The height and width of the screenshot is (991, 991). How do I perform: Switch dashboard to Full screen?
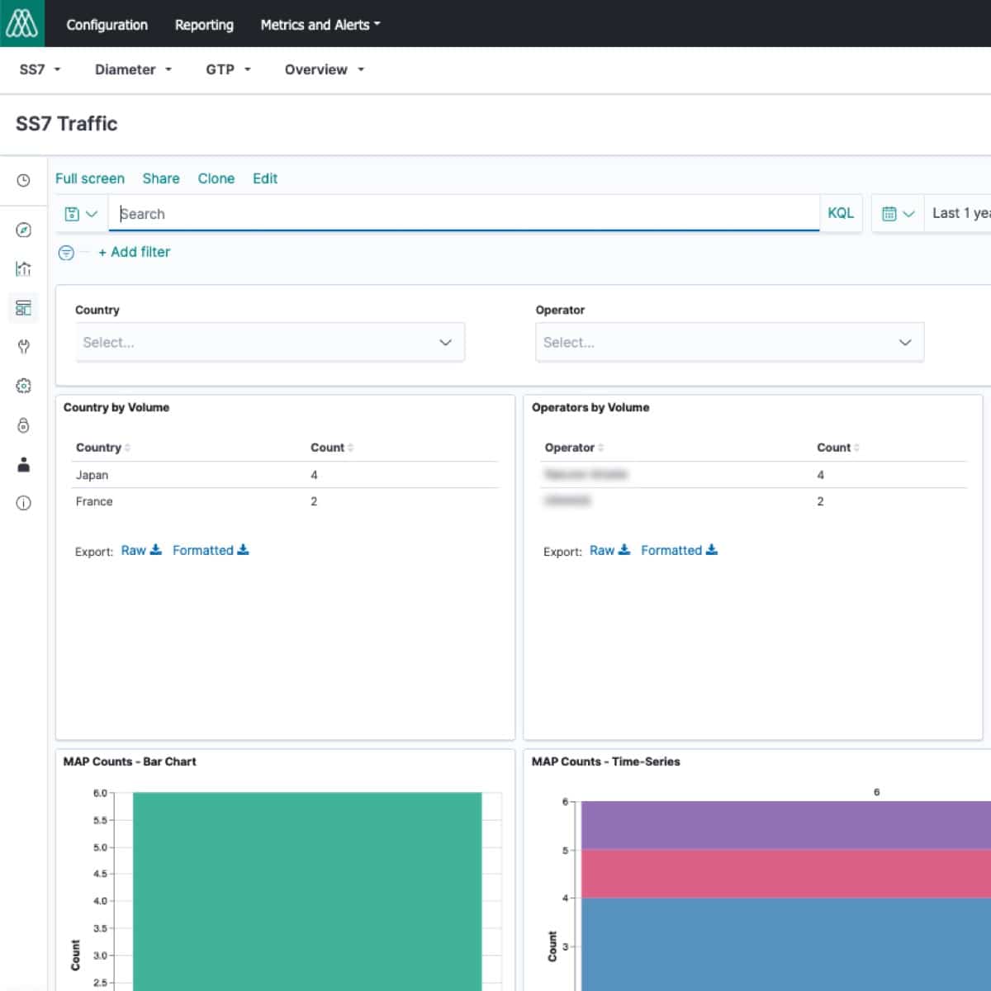click(x=90, y=178)
